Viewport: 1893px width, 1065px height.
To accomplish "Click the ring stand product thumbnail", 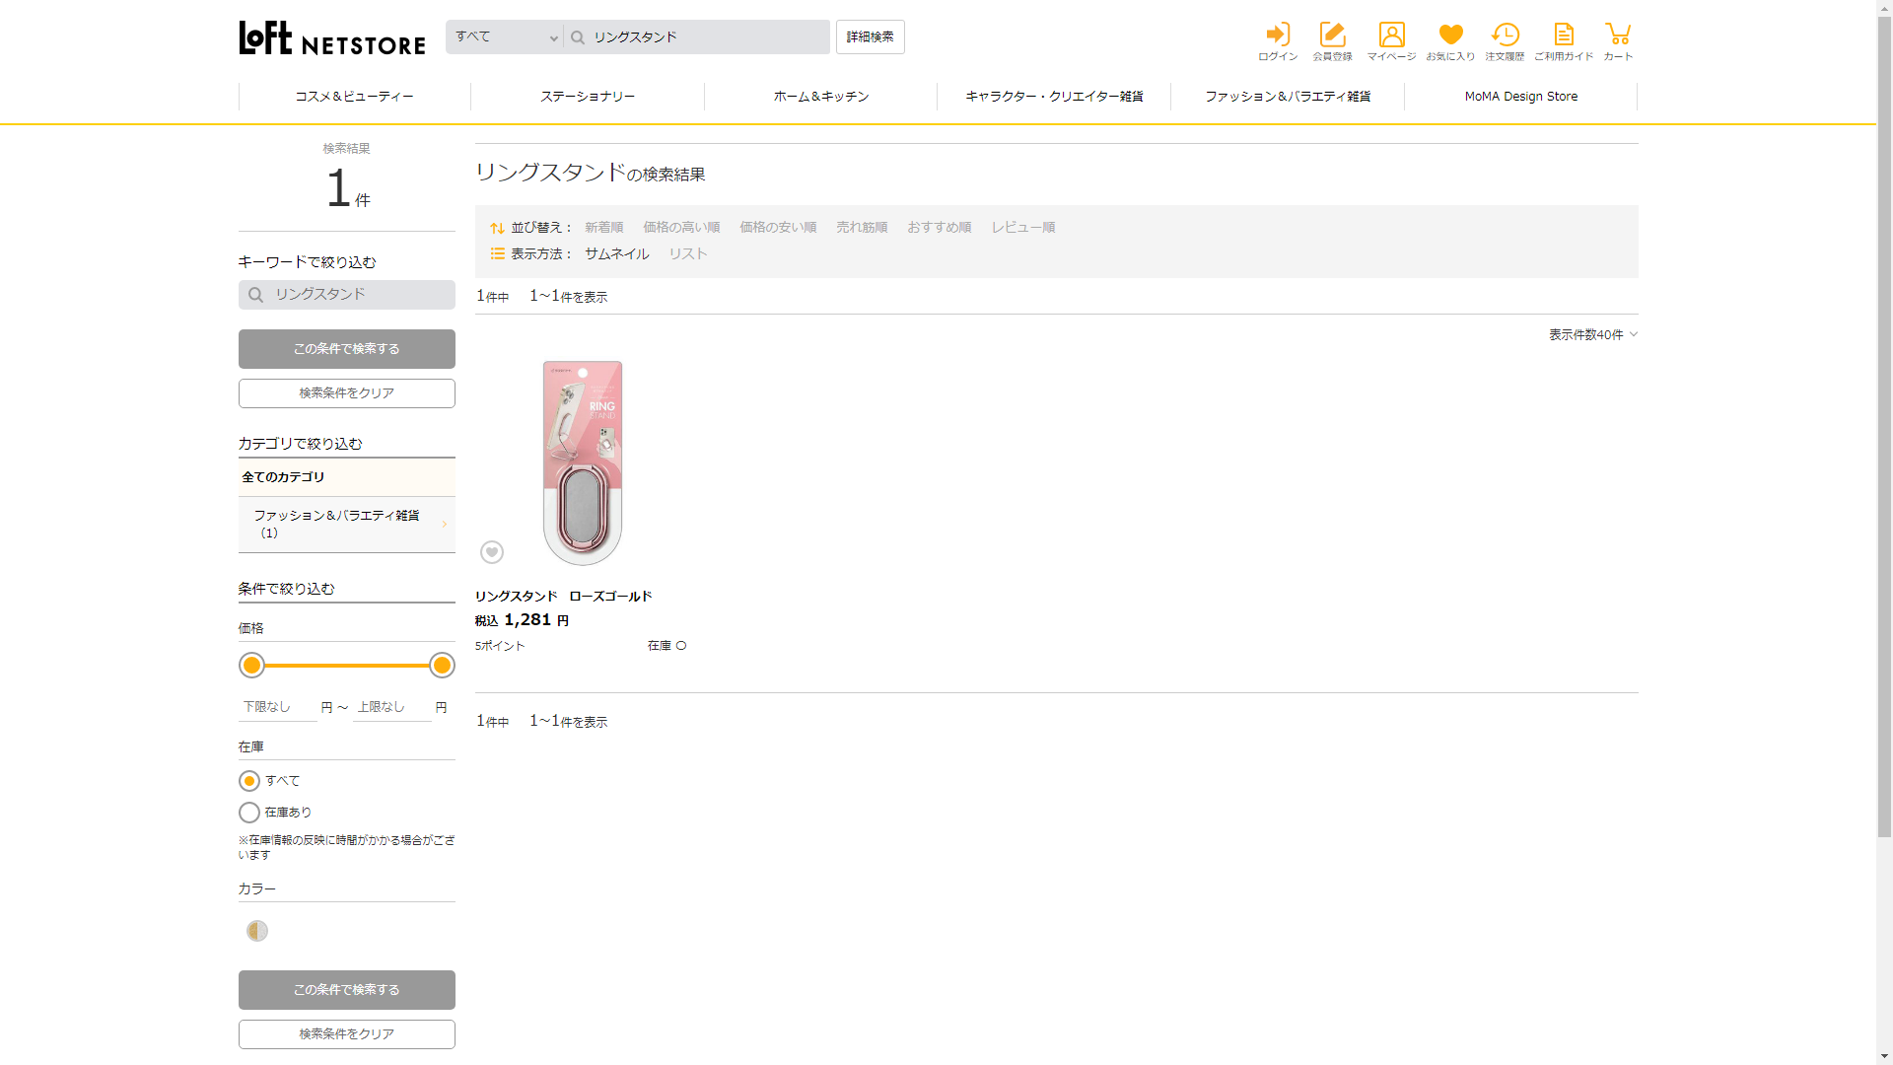I will (583, 461).
